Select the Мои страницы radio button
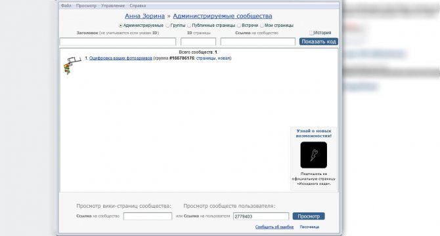The height and width of the screenshot is (236, 440). pos(262,26)
